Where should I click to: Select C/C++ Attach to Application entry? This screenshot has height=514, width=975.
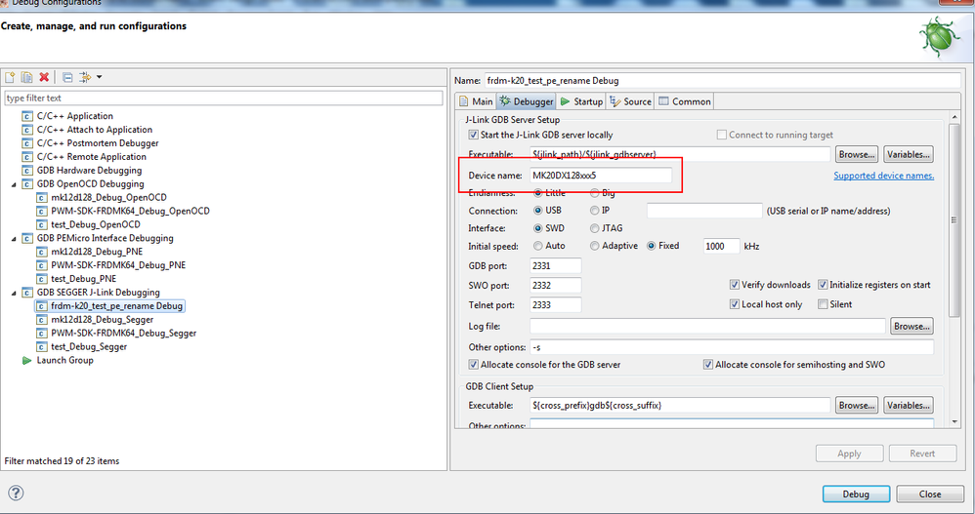(94, 130)
